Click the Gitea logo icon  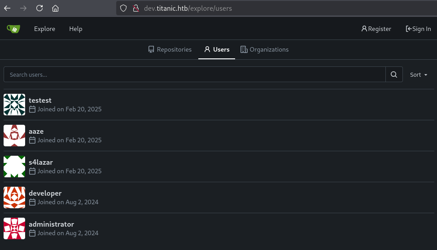coord(13,29)
